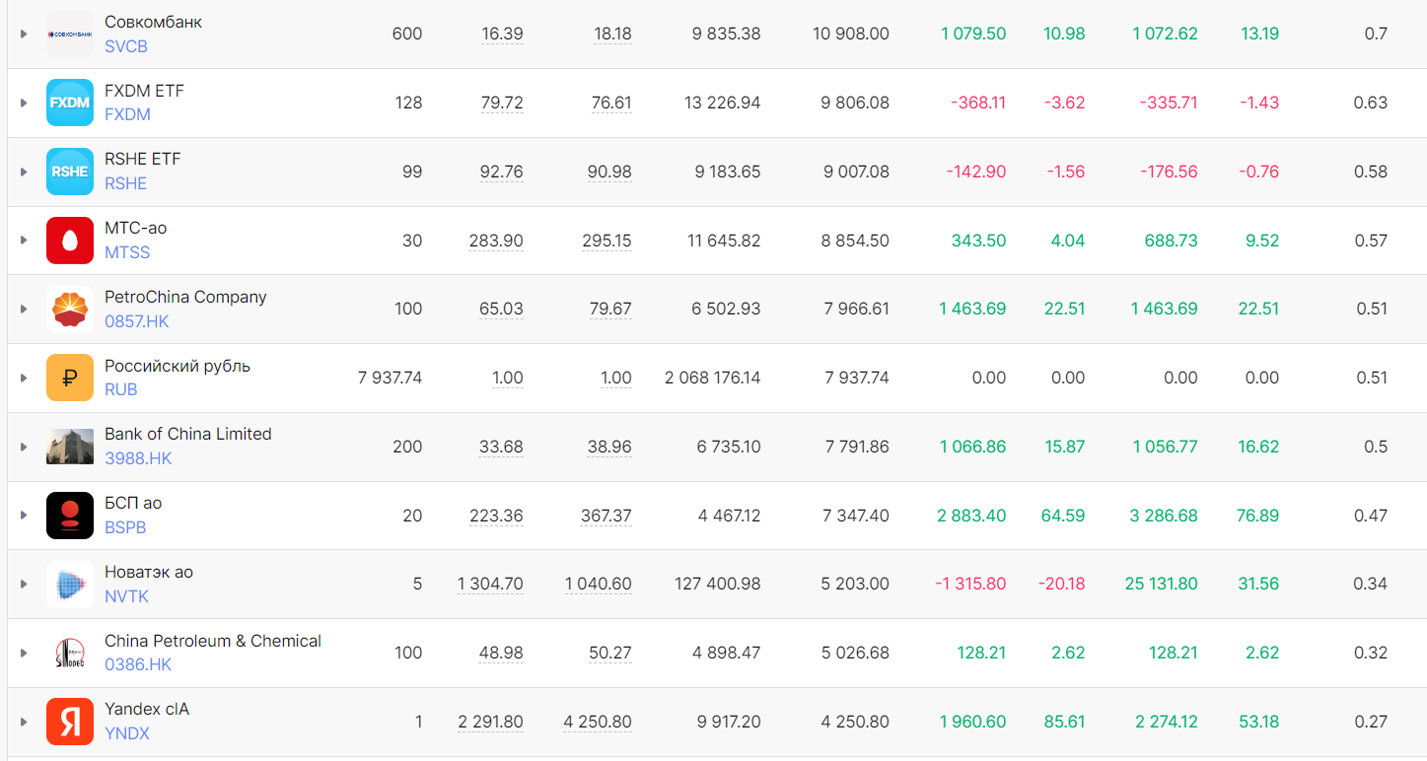
Task: Click the RSHE ETF logo icon
Action: point(70,172)
